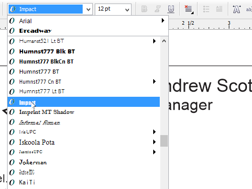The image size is (252, 189).
Task: Click the Scot heading text on canvas
Action: click(234, 86)
